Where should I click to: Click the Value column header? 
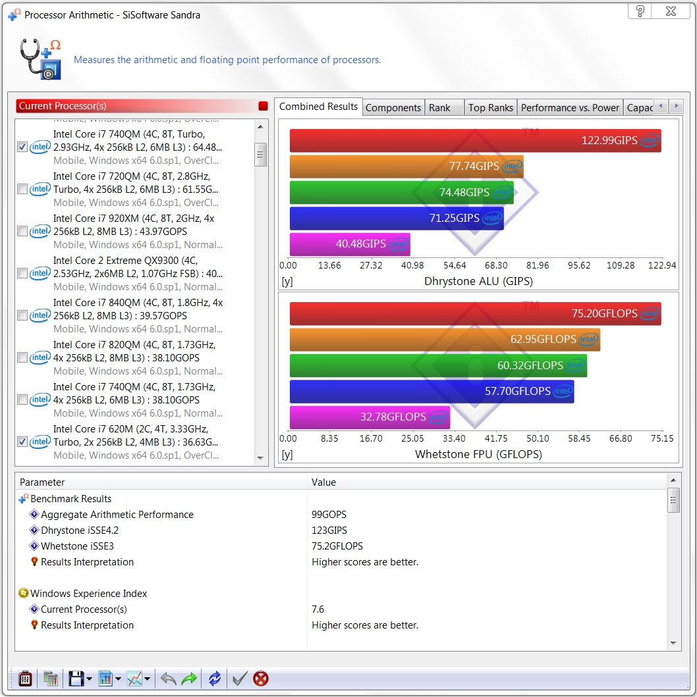(x=487, y=482)
